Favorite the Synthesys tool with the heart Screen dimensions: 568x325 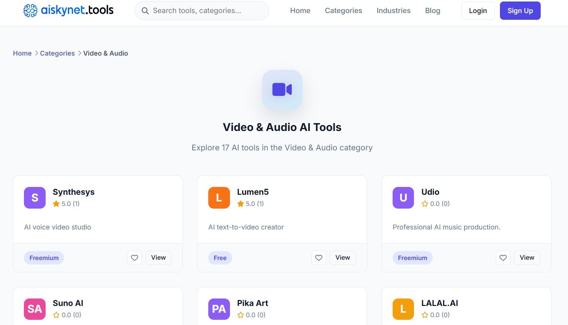tap(135, 257)
